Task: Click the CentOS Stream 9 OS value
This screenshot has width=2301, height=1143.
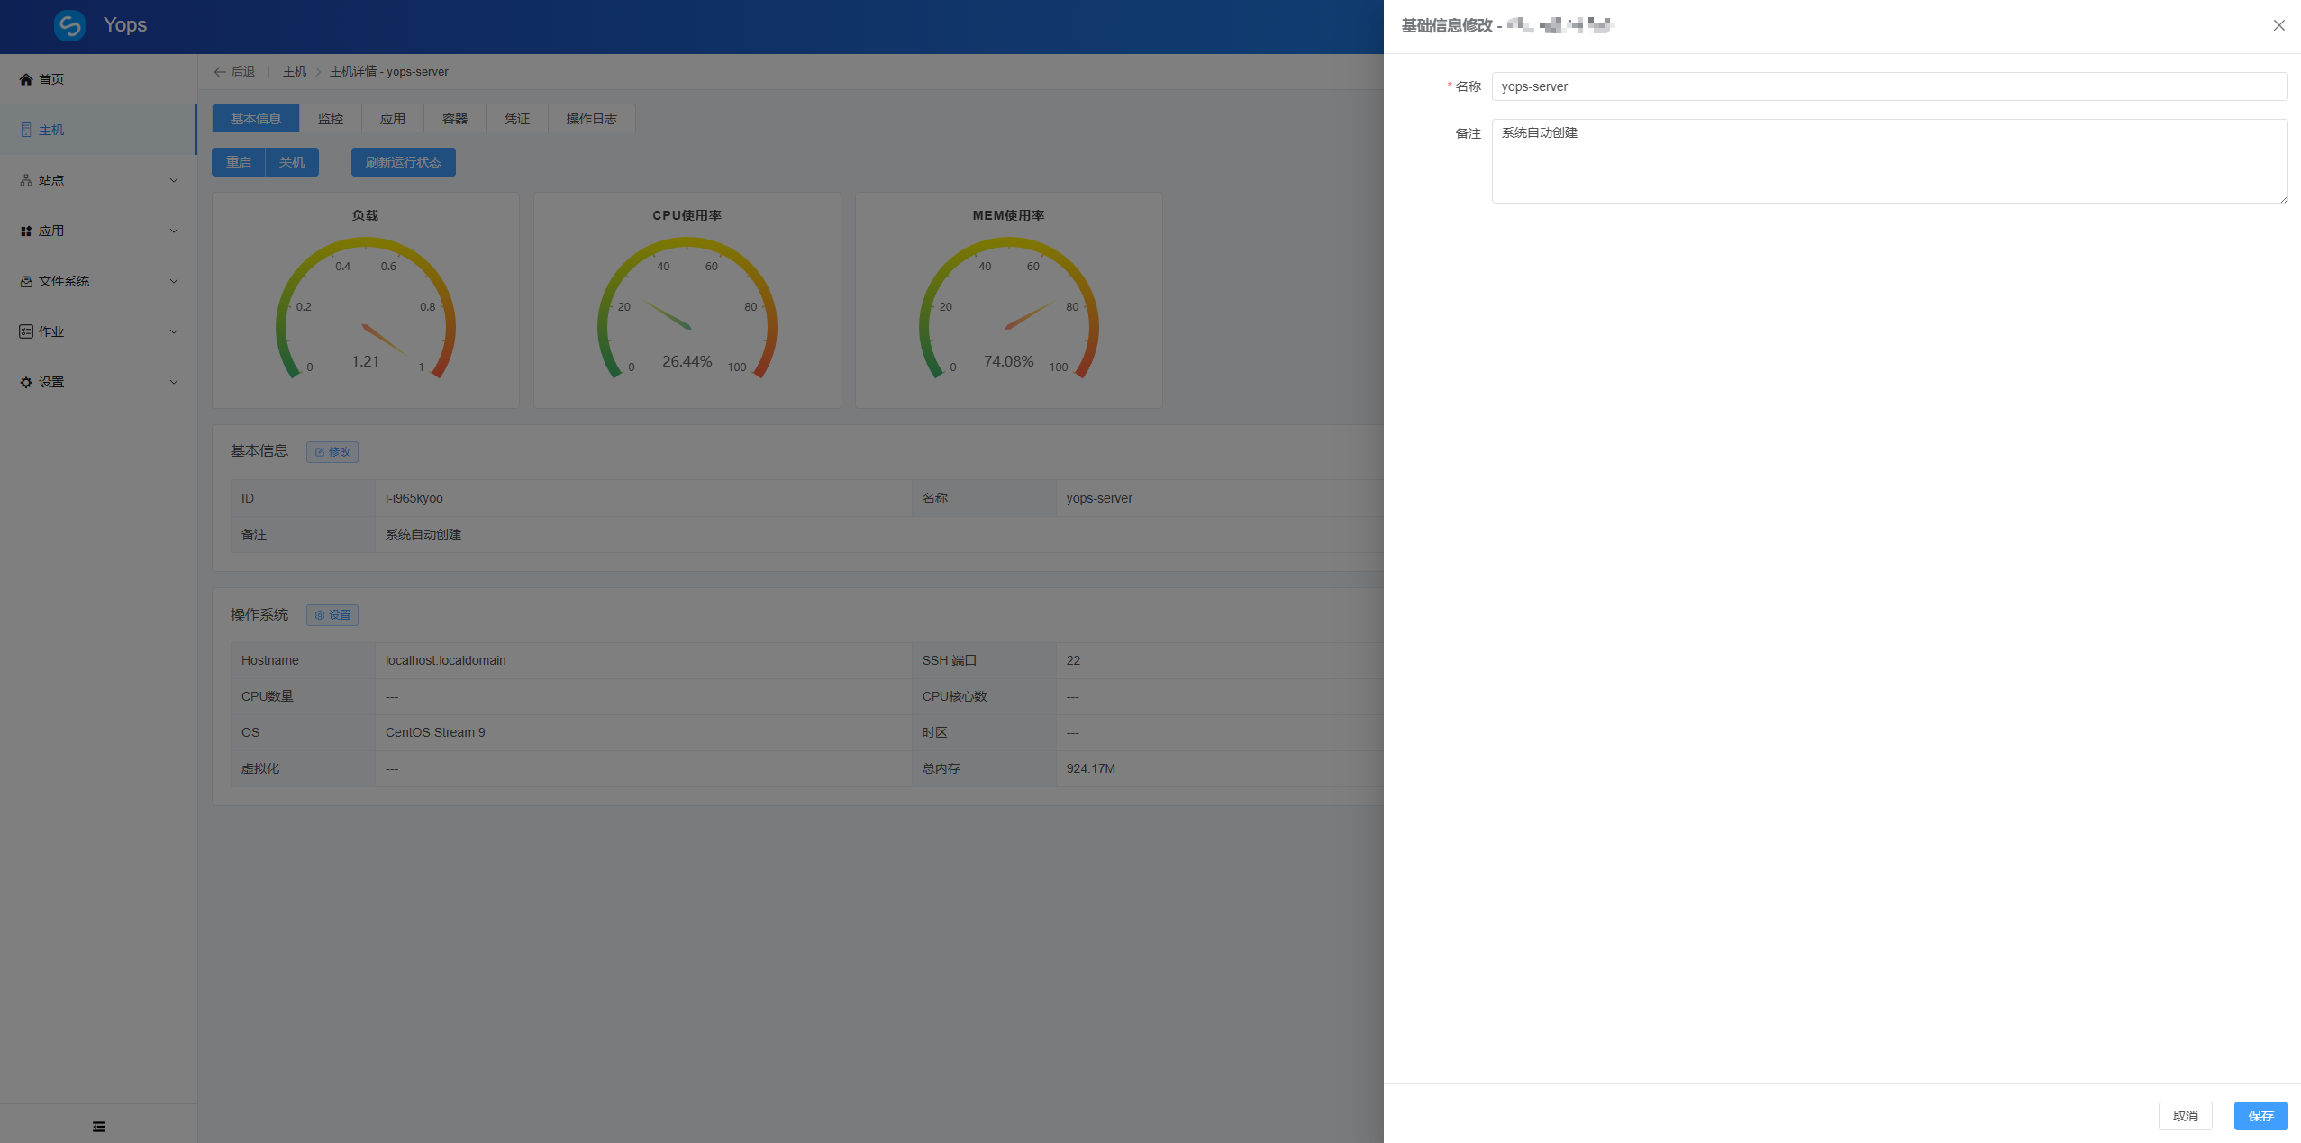Action: tap(435, 732)
